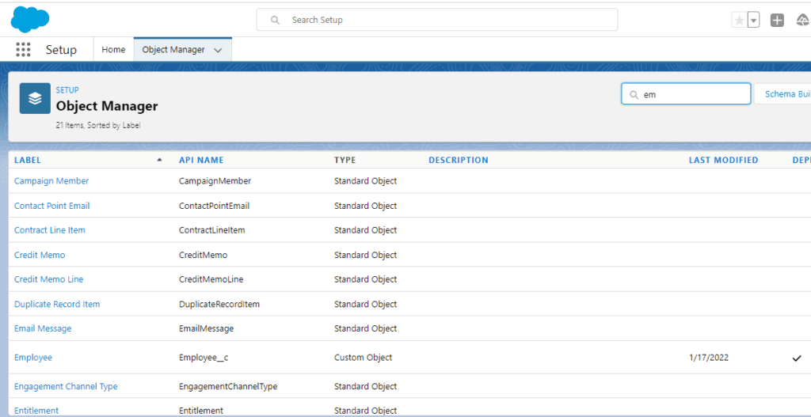Open the Entitlement object link
Viewport: 811px width, 417px height.
(x=36, y=411)
